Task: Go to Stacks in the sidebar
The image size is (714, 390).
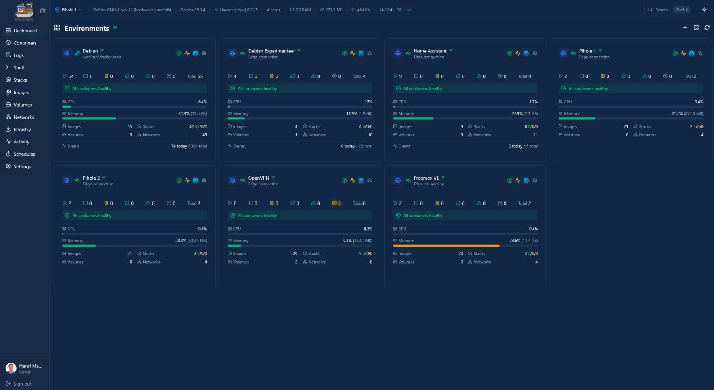Action: pos(20,80)
